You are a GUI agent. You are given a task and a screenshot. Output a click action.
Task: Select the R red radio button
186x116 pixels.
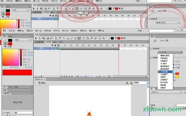tap(24, 59)
